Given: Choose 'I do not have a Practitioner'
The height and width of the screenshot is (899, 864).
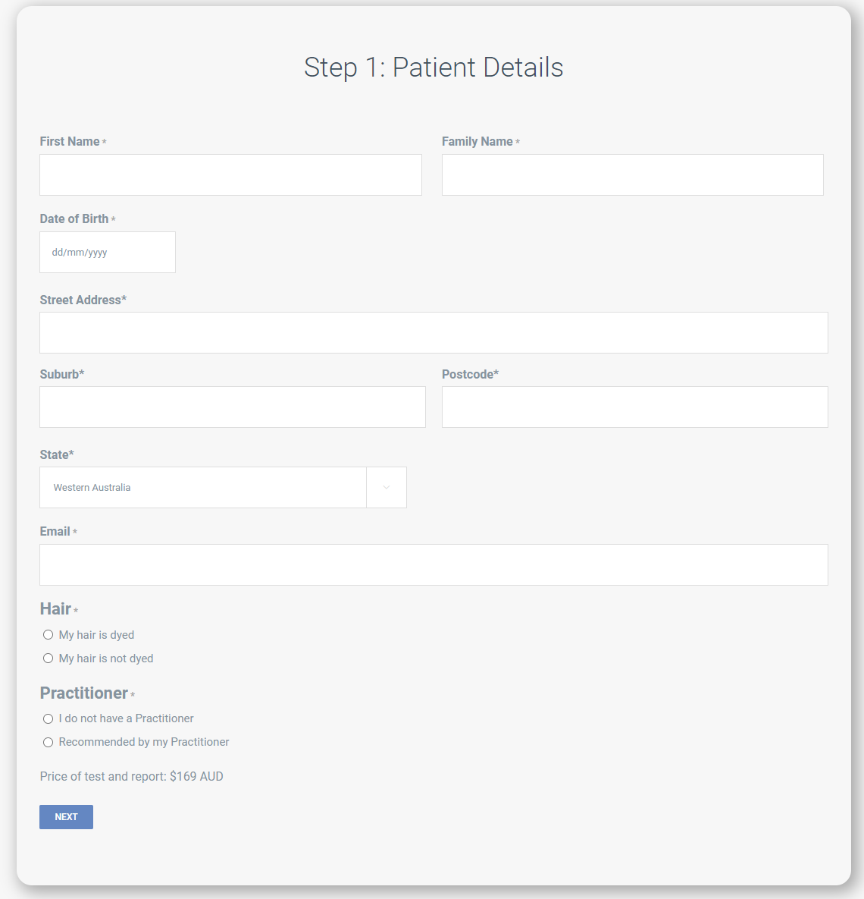Looking at the screenshot, I should click(x=48, y=718).
